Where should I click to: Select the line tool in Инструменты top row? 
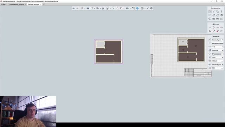click(x=214, y=12)
